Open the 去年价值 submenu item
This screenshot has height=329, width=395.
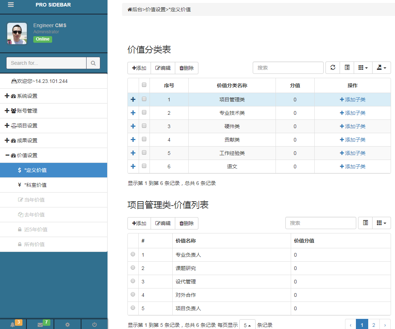tap(54, 215)
